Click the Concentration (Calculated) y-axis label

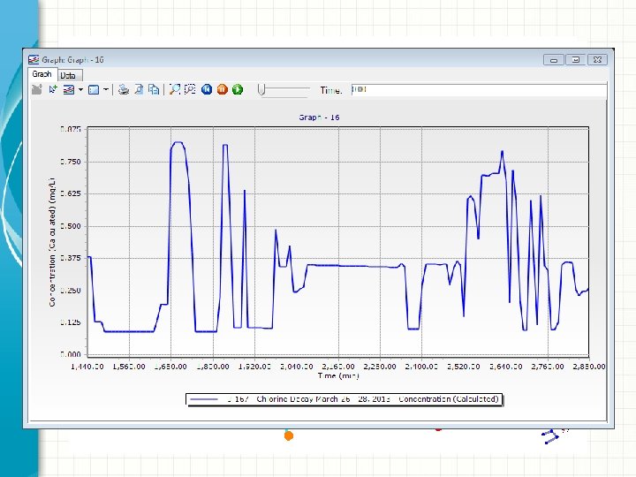[x=52, y=242]
